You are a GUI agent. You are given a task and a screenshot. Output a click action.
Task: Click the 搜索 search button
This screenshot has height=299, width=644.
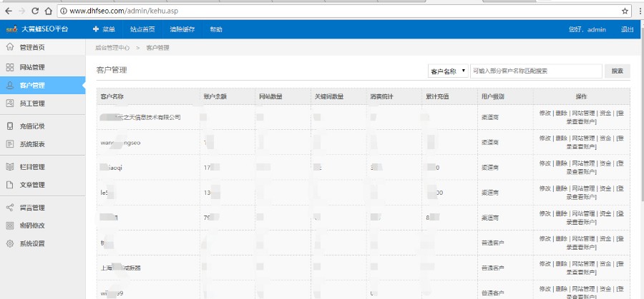coord(618,71)
